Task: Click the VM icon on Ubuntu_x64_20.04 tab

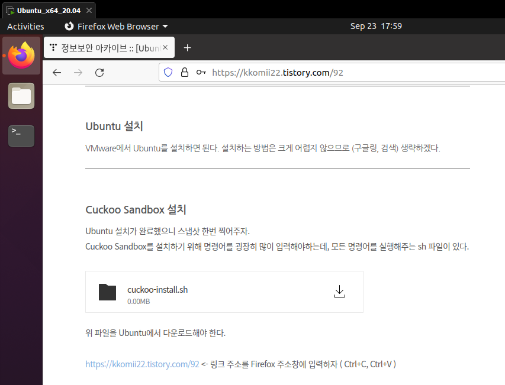Action: coord(10,11)
